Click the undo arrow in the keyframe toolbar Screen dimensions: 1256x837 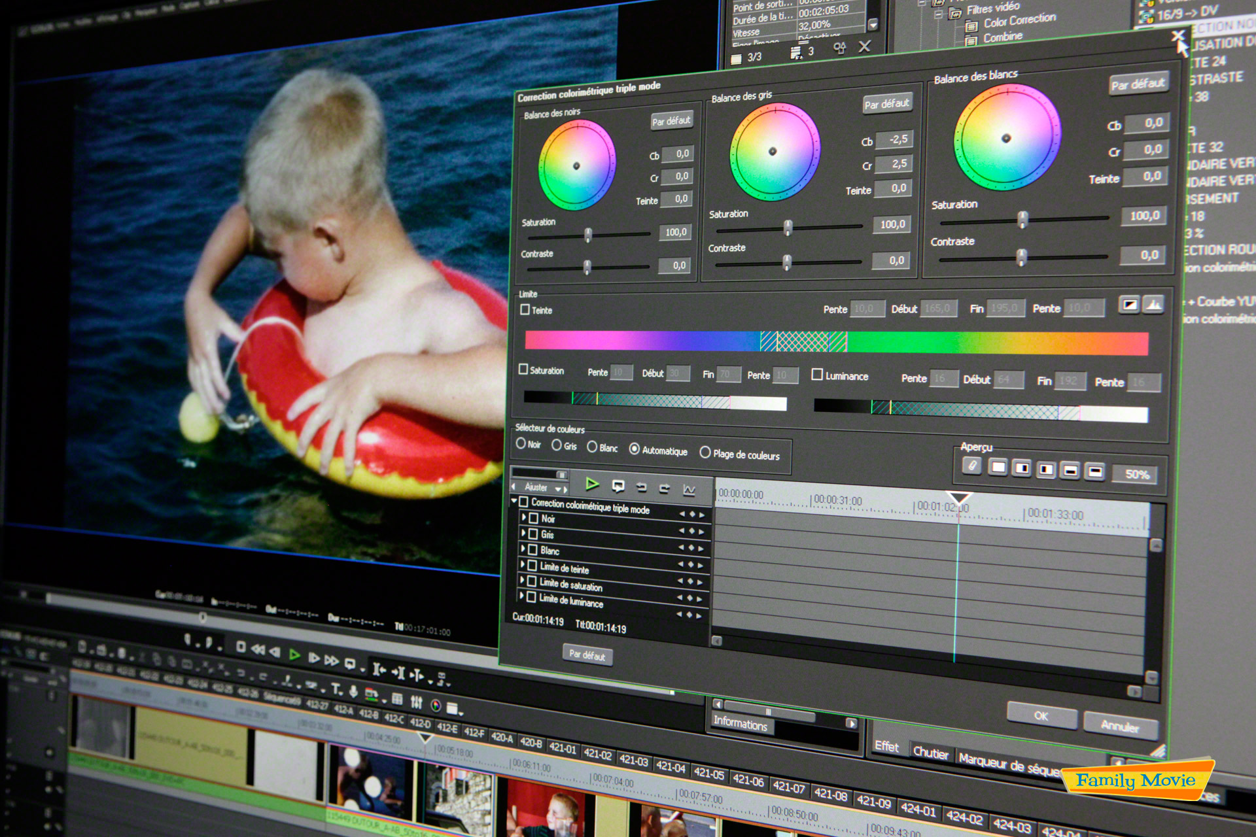[642, 487]
